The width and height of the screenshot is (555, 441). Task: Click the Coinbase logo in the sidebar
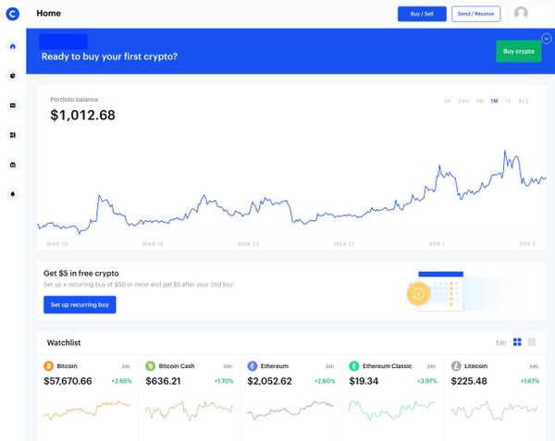[13, 14]
